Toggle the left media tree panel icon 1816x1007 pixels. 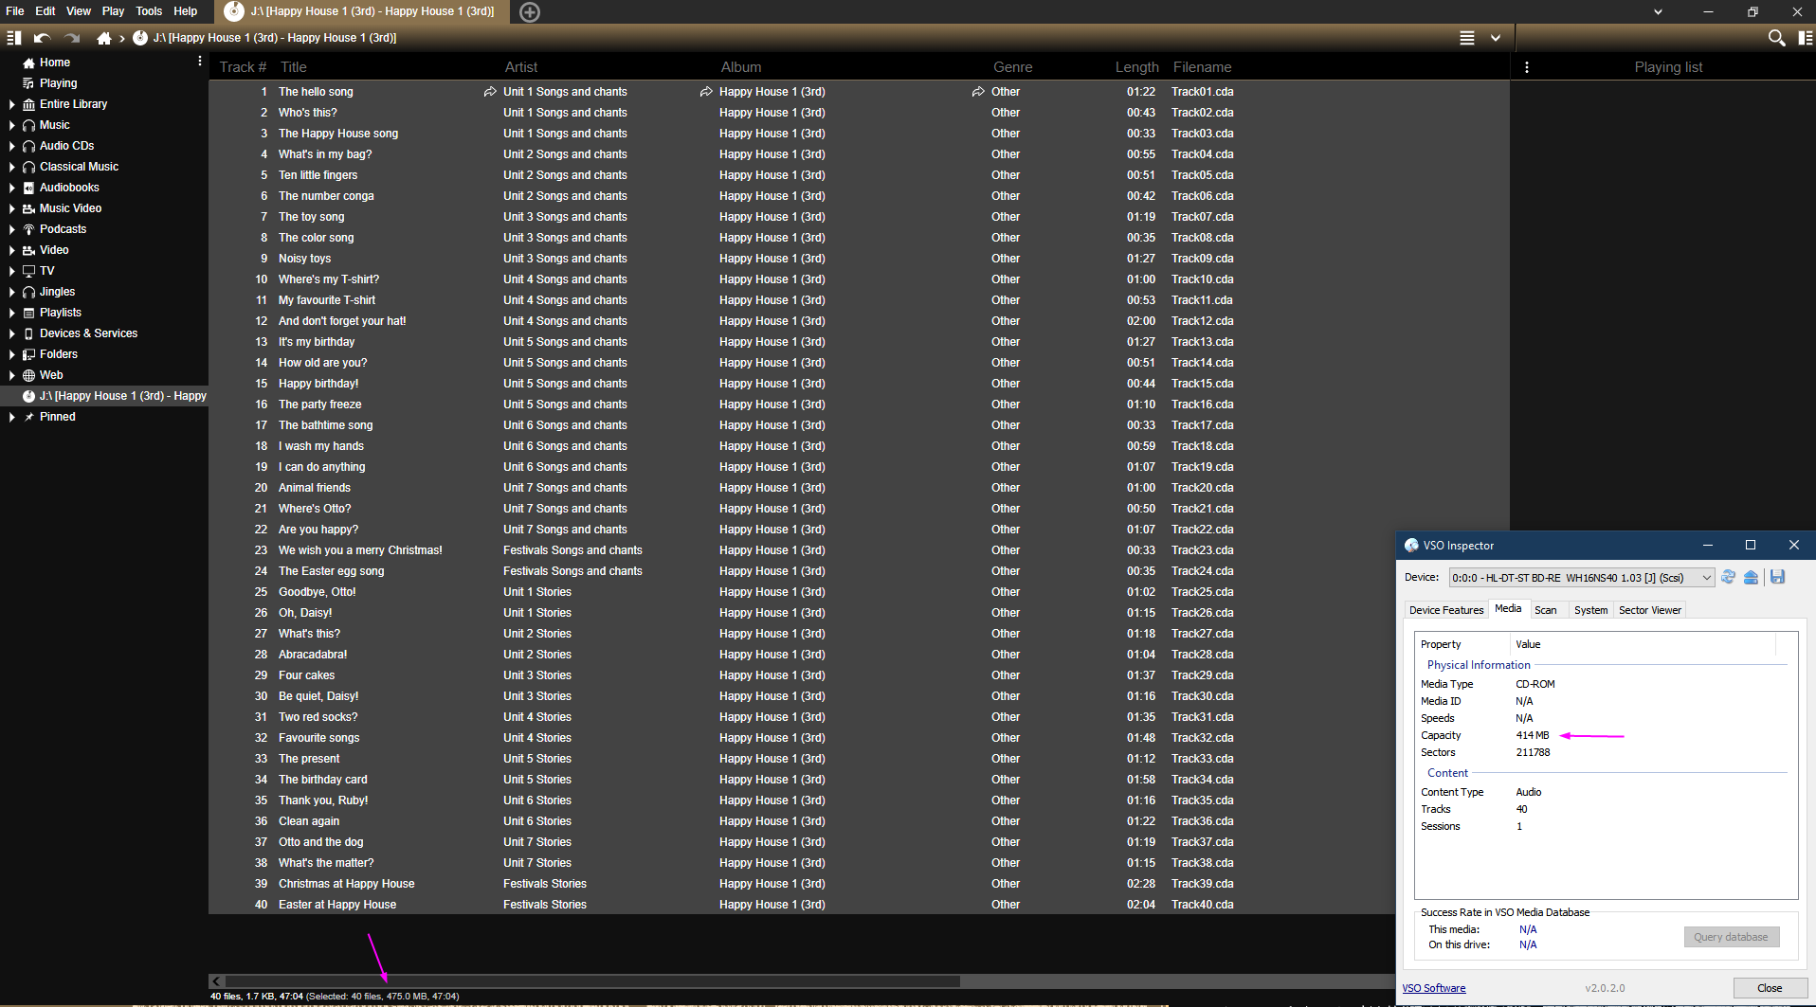click(x=13, y=38)
